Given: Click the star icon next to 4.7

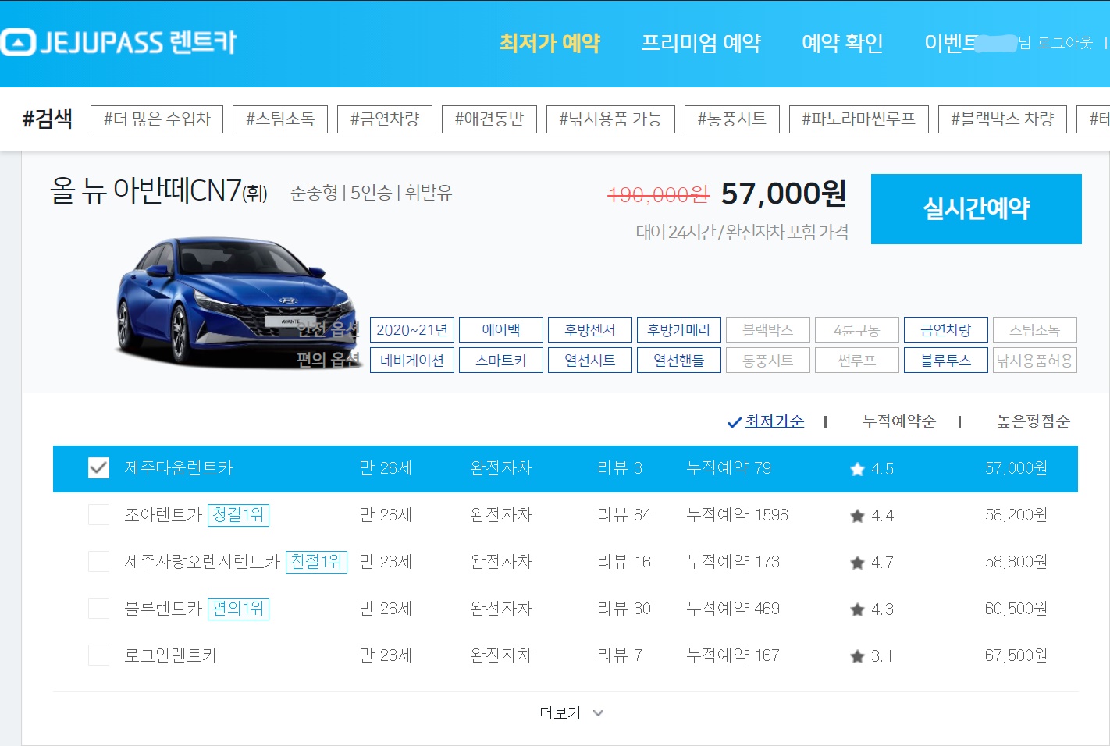Looking at the screenshot, I should (857, 563).
